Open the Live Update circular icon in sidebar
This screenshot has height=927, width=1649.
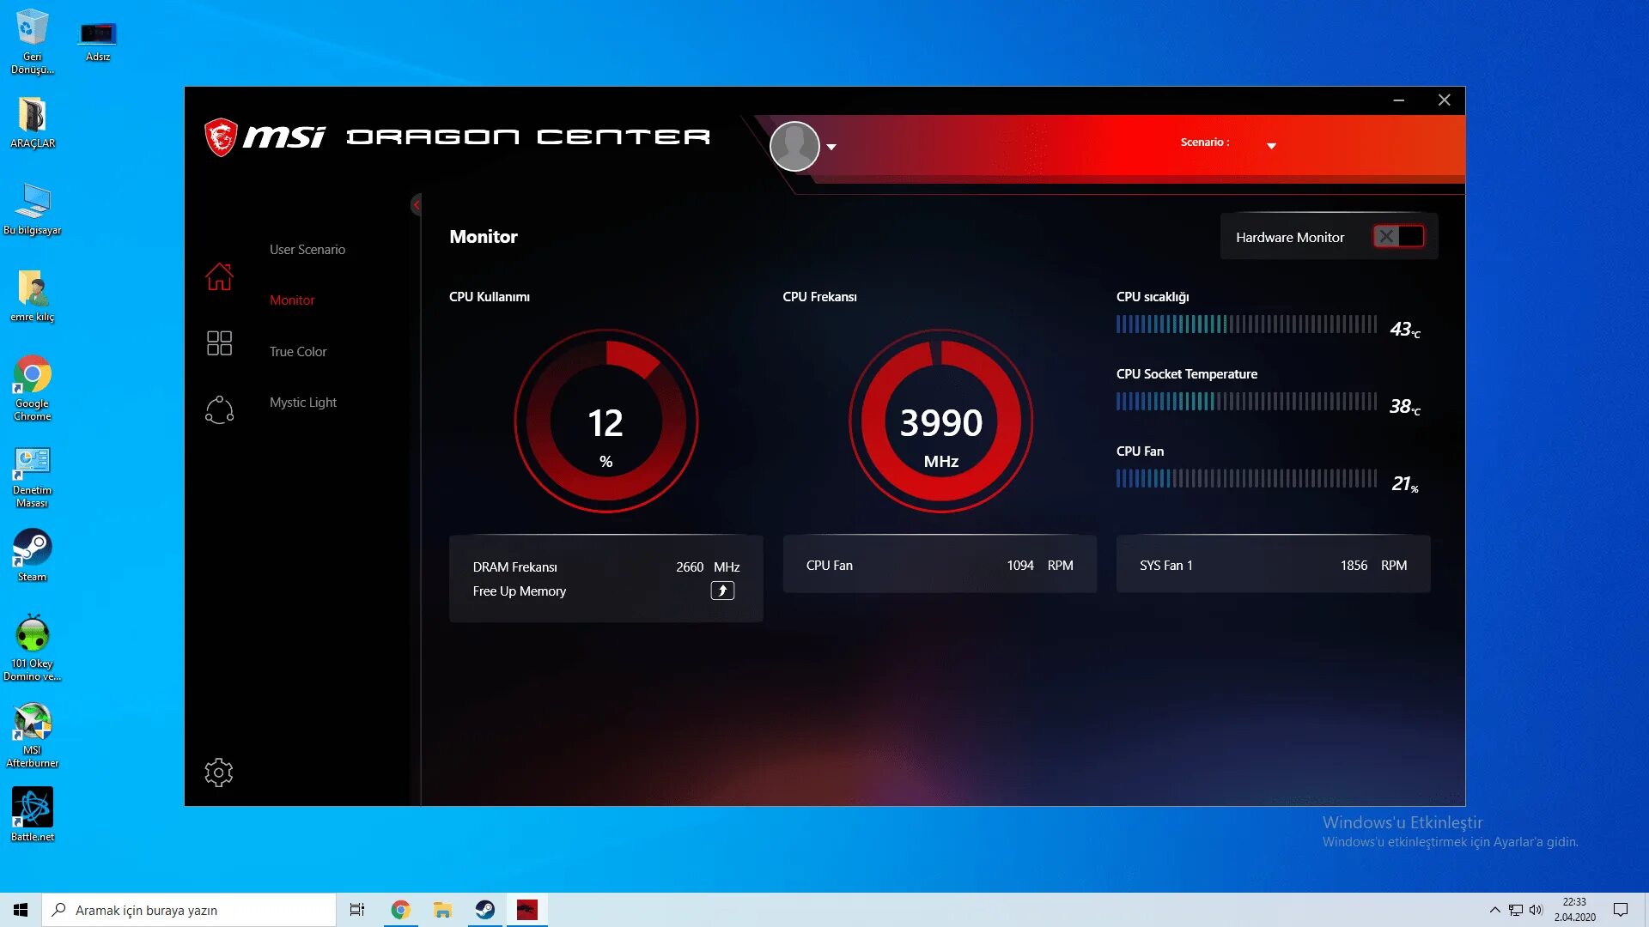pyautogui.click(x=219, y=409)
